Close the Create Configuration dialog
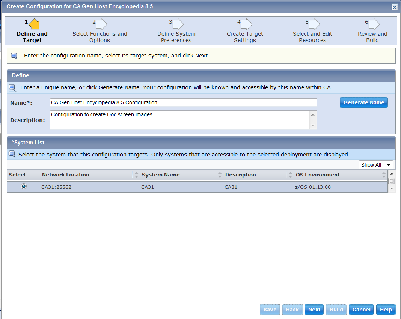Viewport: 401px width, 319px height. pyautogui.click(x=394, y=7)
